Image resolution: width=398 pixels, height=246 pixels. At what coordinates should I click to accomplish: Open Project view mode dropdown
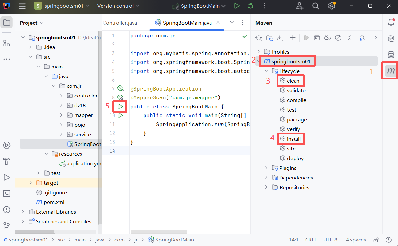tap(32, 23)
